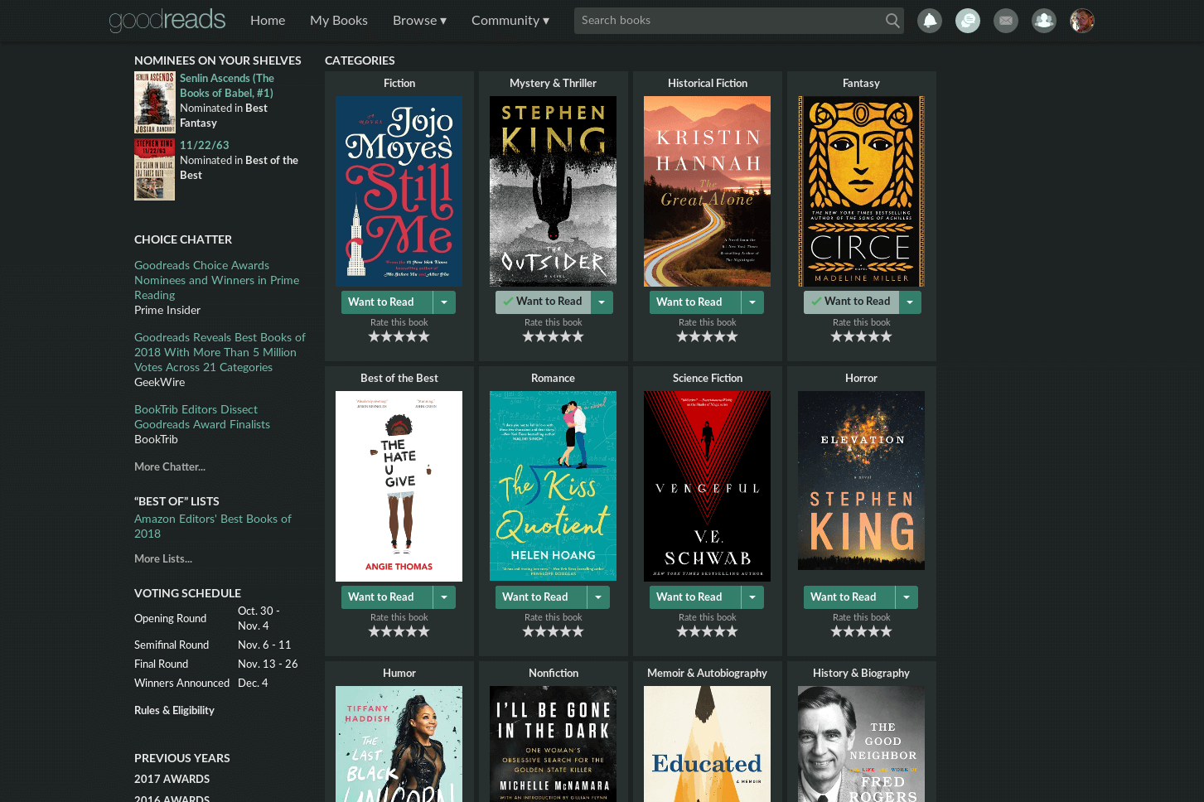Image resolution: width=1204 pixels, height=802 pixels.
Task: Open shelf dropdown for Vengeful
Action: pyautogui.click(x=752, y=597)
